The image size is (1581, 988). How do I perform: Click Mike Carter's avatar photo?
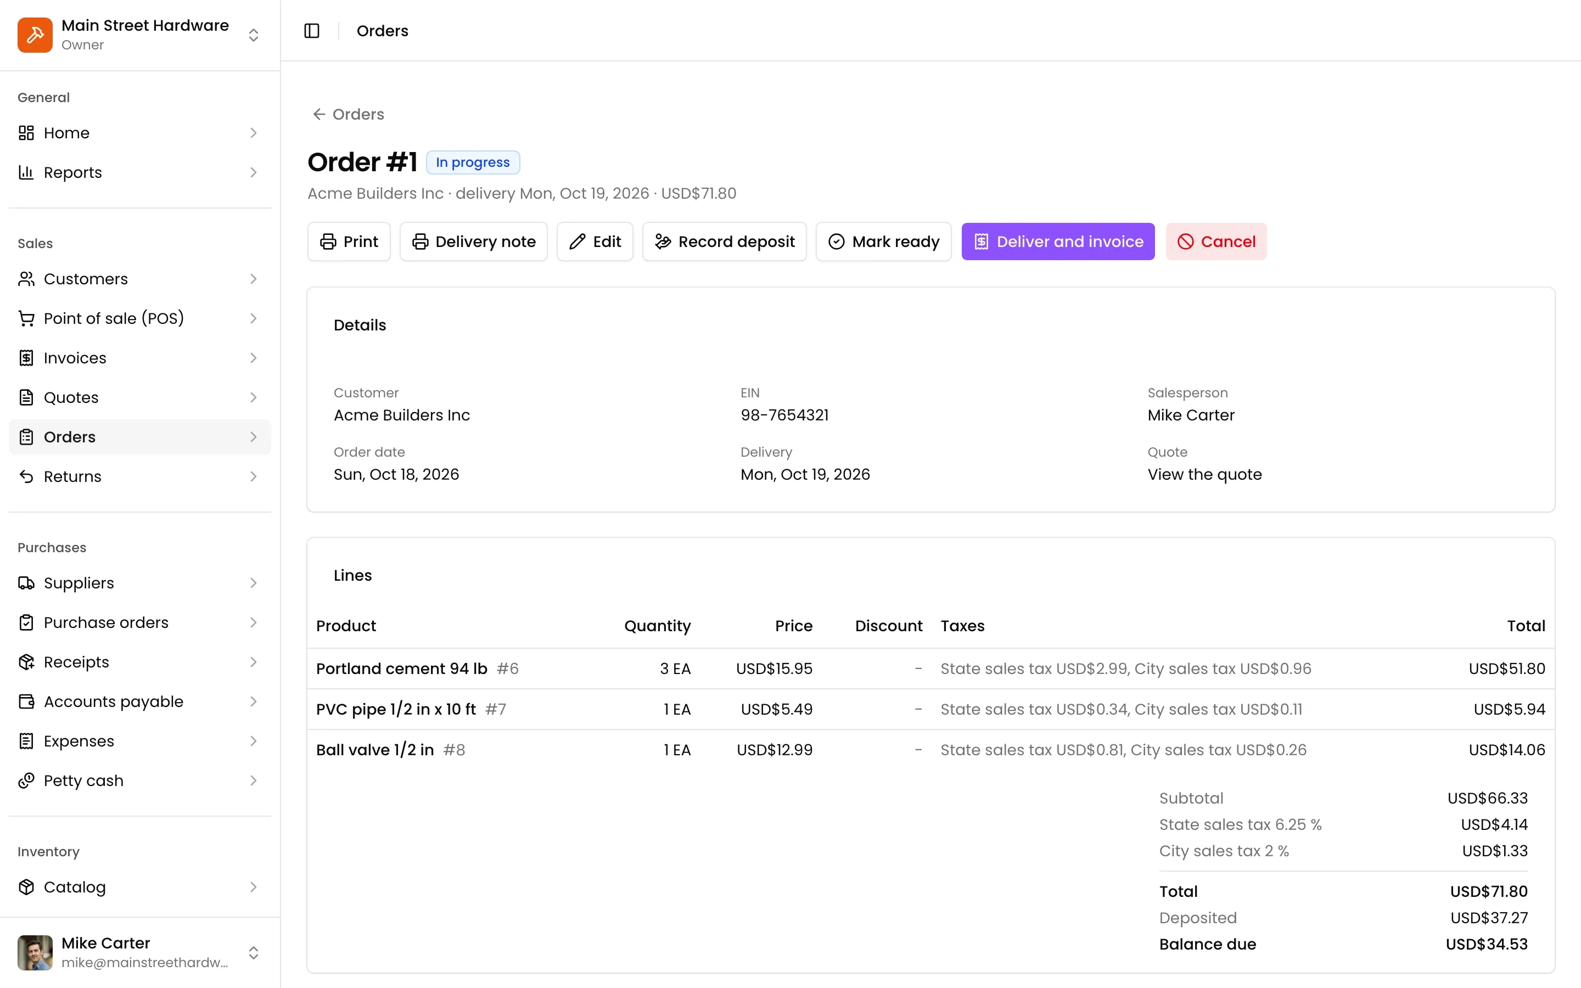tap(35, 952)
